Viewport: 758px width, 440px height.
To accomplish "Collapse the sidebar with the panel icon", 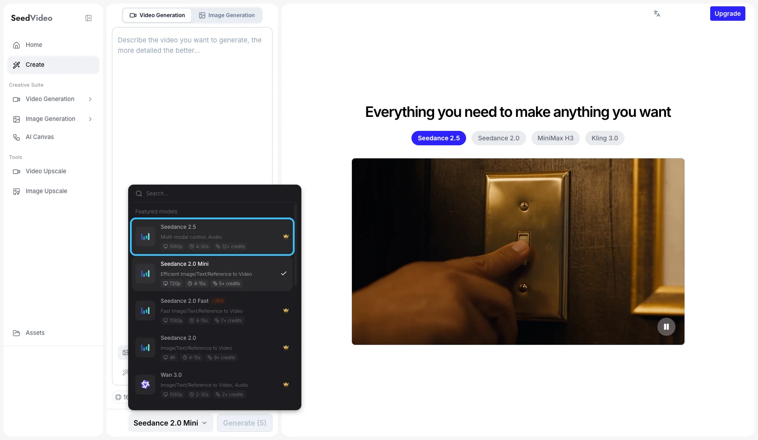I will [x=88, y=18].
